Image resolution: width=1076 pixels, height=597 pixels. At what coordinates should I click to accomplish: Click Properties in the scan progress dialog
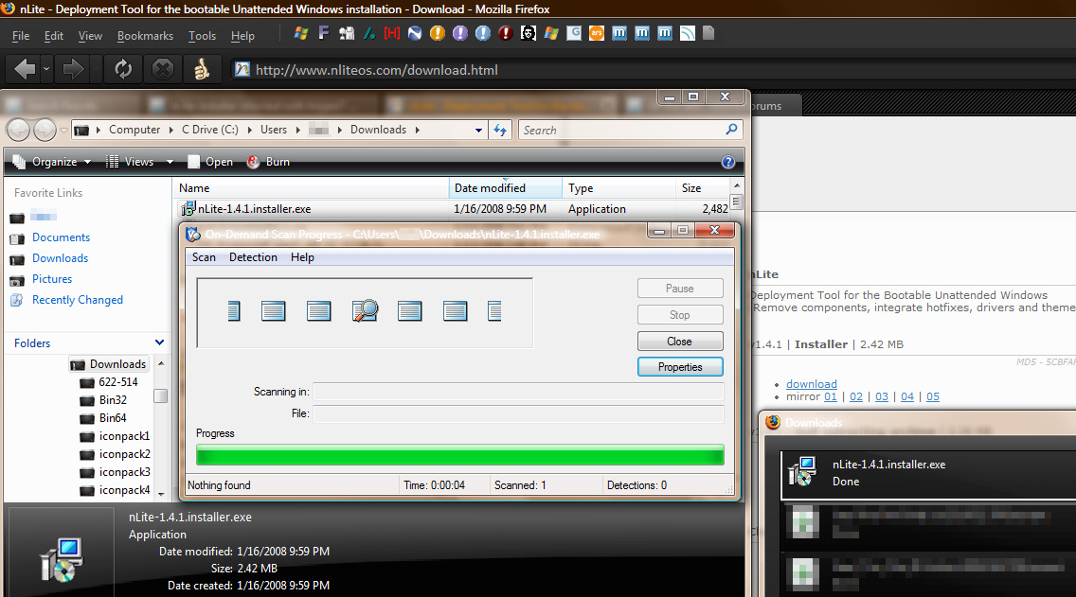[679, 367]
